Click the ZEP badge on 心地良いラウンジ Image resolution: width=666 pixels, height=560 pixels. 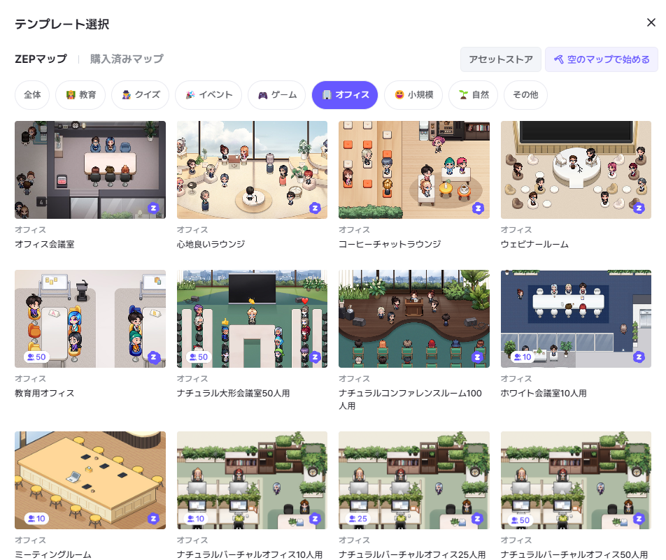tap(315, 208)
